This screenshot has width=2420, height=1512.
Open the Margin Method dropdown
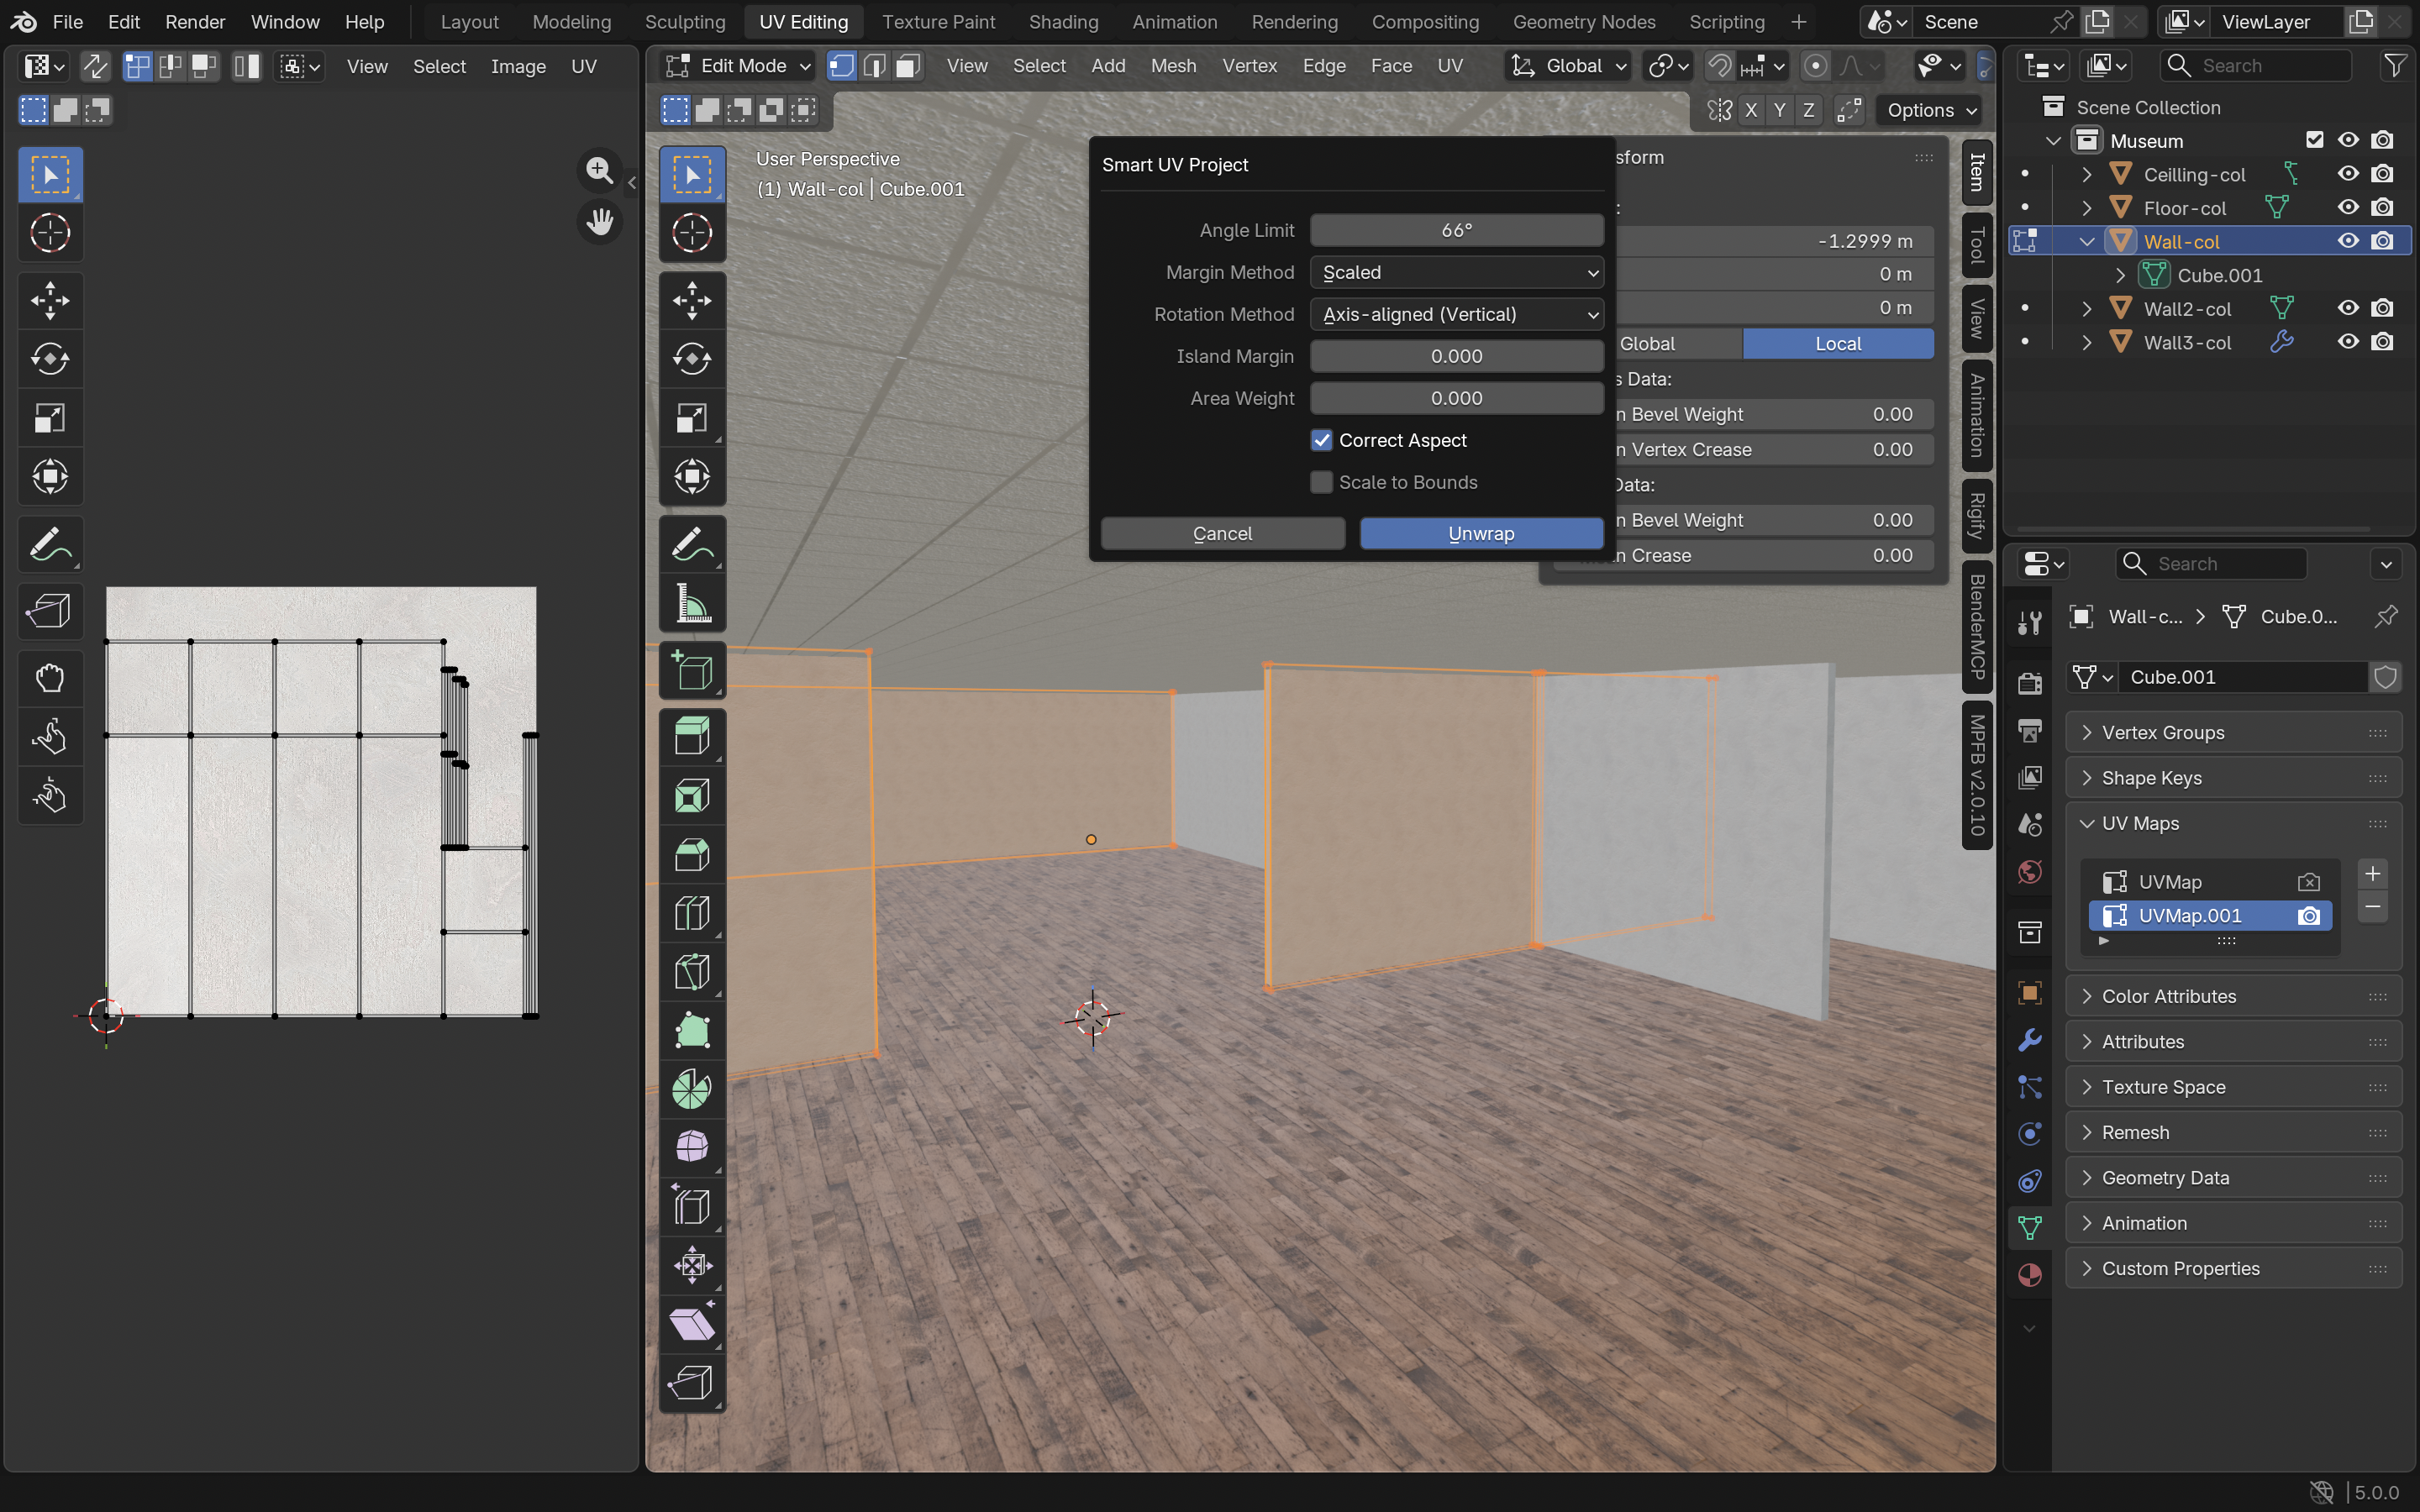(x=1456, y=272)
